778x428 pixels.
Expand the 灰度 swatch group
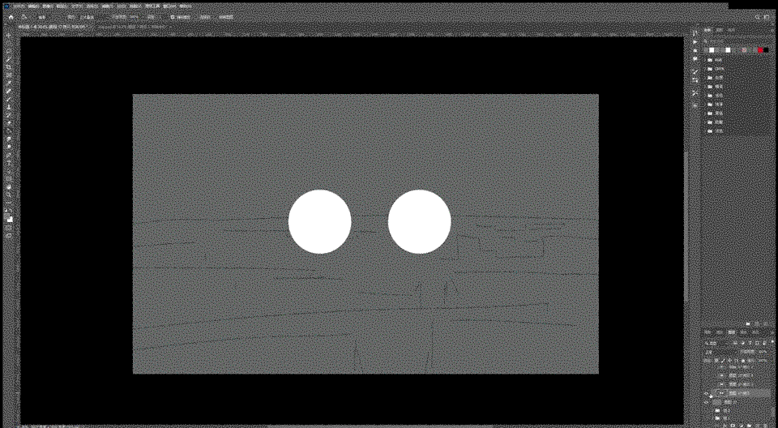pos(706,78)
